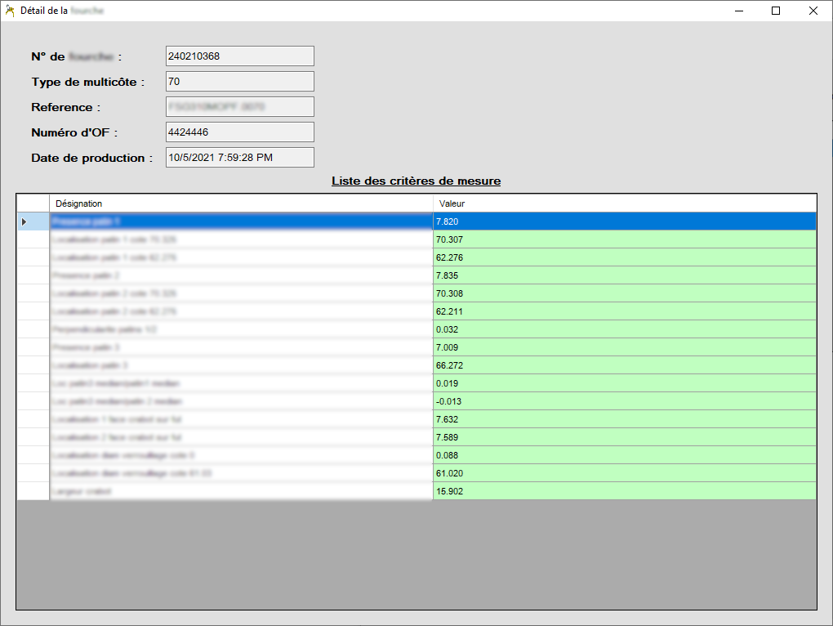Focus the Numéro d'OF field 4424446

click(x=239, y=132)
